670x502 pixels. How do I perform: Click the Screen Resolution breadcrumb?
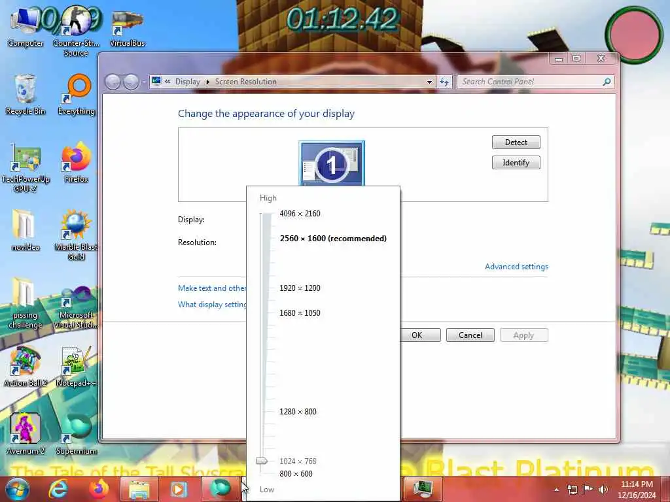[246, 82]
